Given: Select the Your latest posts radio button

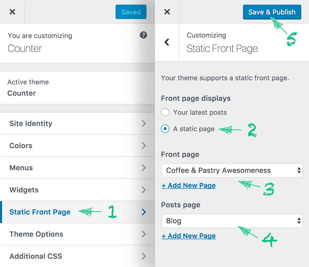Looking at the screenshot, I should [165, 112].
